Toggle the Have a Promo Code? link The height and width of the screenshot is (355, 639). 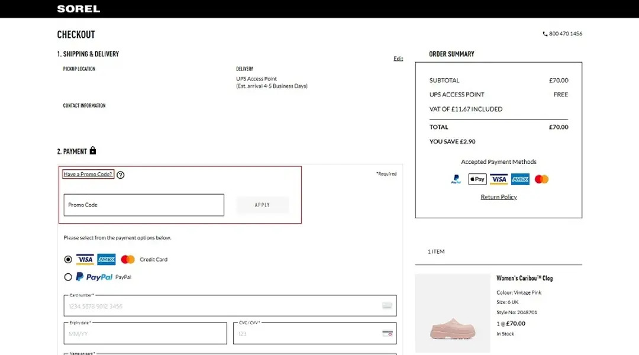(88, 174)
